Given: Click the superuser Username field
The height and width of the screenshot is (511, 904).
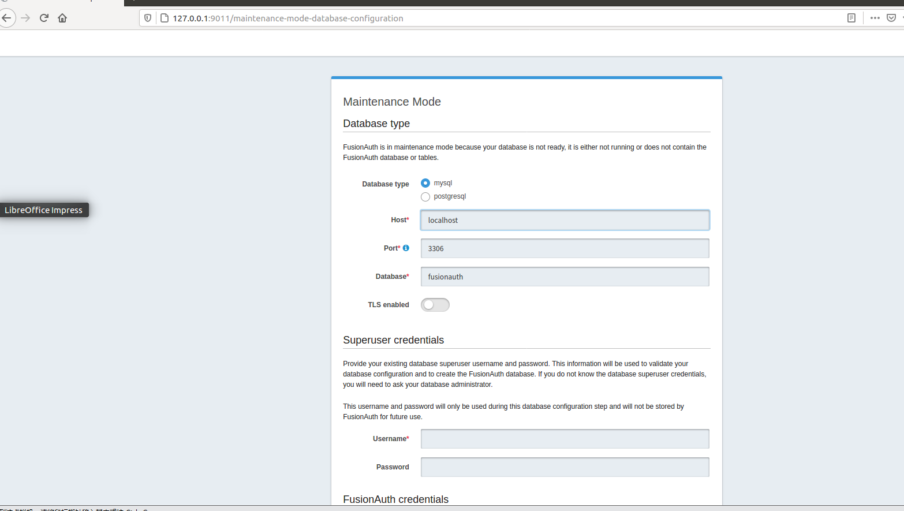Looking at the screenshot, I should point(565,439).
